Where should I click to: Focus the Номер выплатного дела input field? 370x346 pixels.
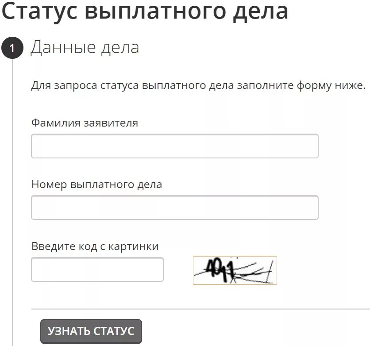(x=175, y=208)
